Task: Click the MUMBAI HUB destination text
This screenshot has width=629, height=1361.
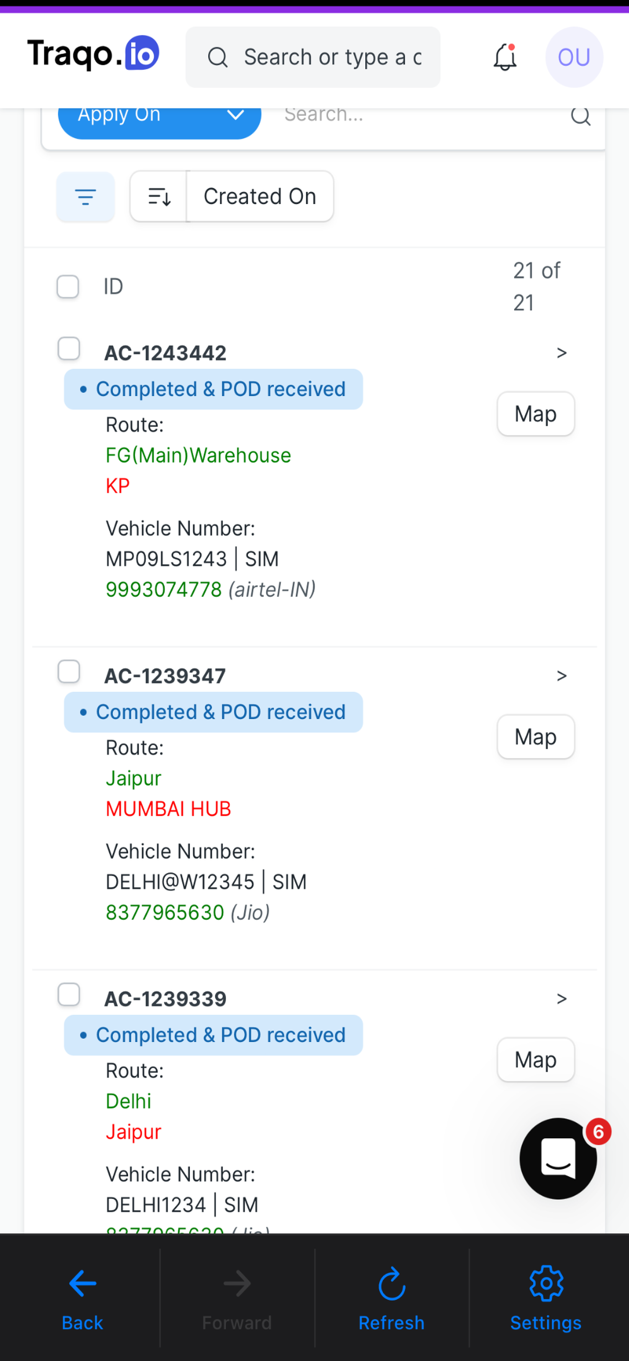Action: 169,809
